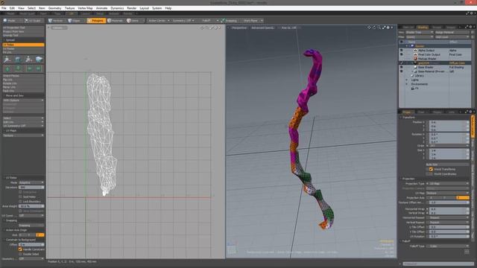
Task: Toggle World Transforms checkbox
Action: point(431,169)
